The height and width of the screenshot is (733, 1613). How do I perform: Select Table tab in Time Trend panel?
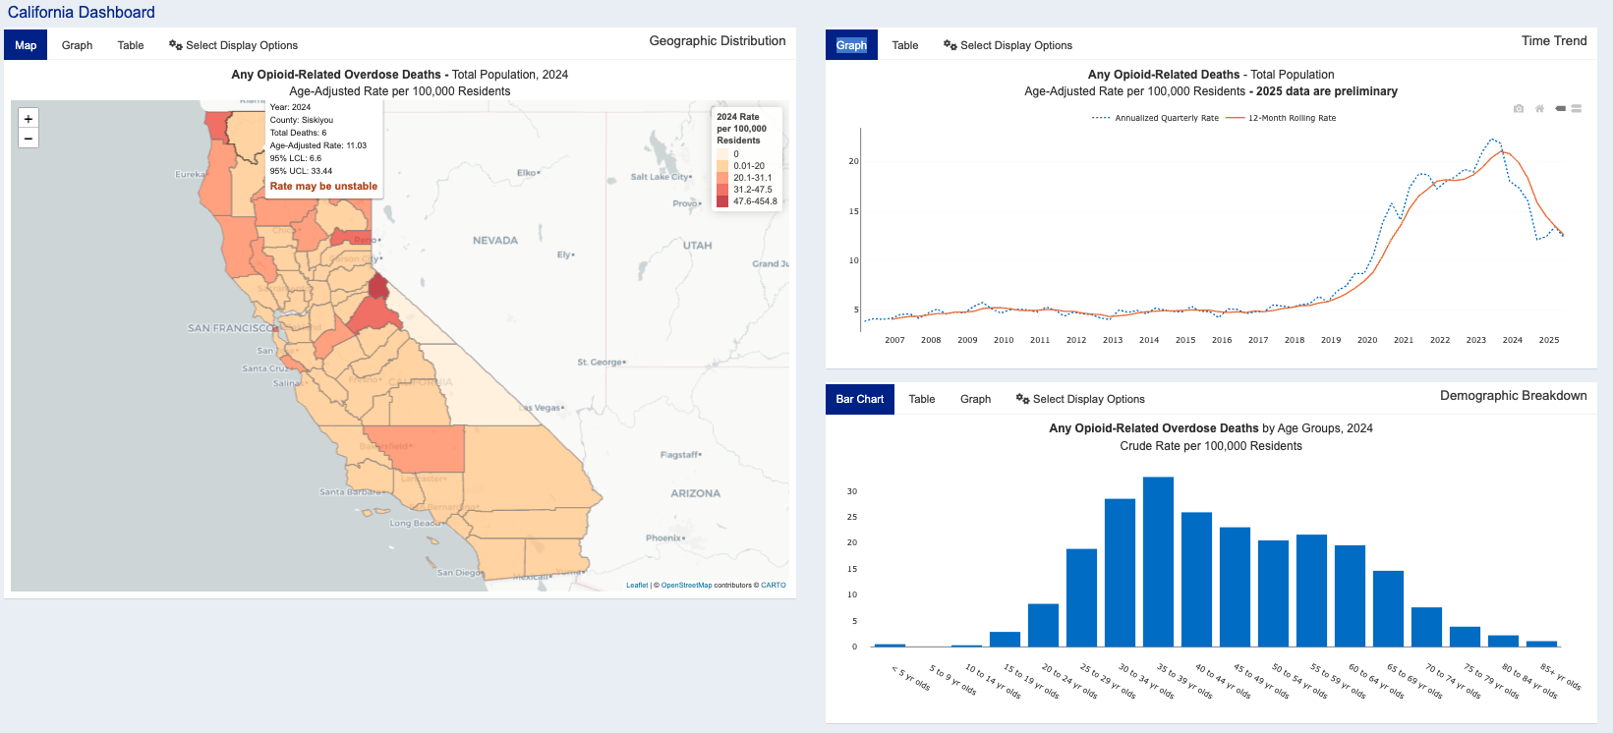(x=905, y=45)
